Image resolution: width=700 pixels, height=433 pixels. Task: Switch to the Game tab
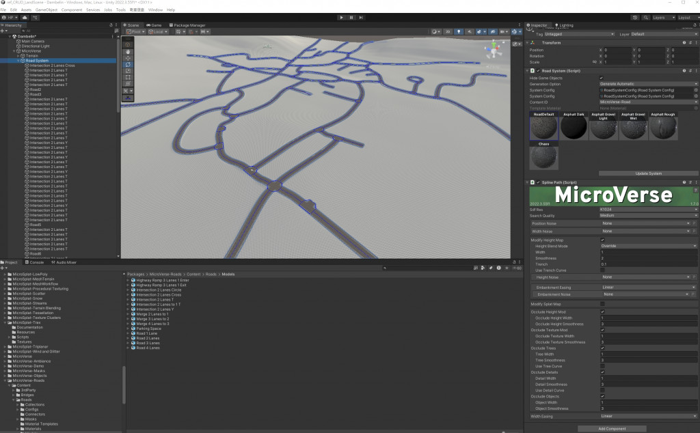pyautogui.click(x=154, y=25)
